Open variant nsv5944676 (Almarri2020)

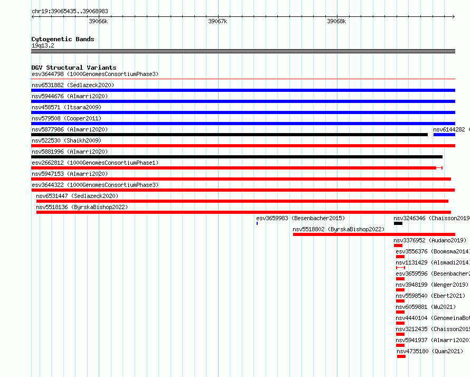click(x=70, y=96)
